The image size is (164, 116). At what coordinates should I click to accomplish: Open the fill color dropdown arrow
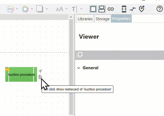(x=32, y=9)
